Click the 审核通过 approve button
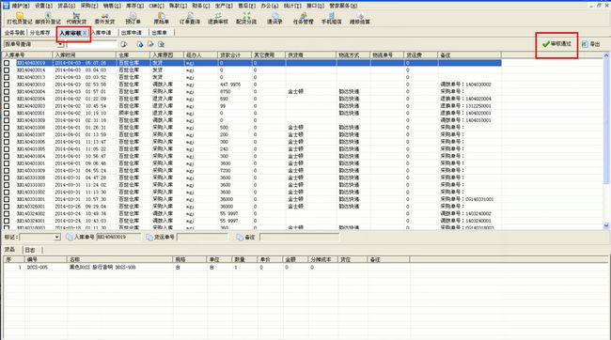Image resolution: width=611 pixels, height=340 pixels. [x=556, y=44]
